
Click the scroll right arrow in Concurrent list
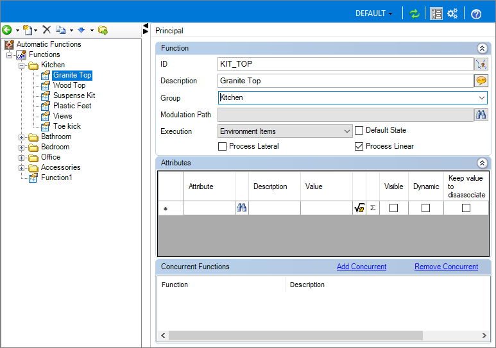(484, 335)
